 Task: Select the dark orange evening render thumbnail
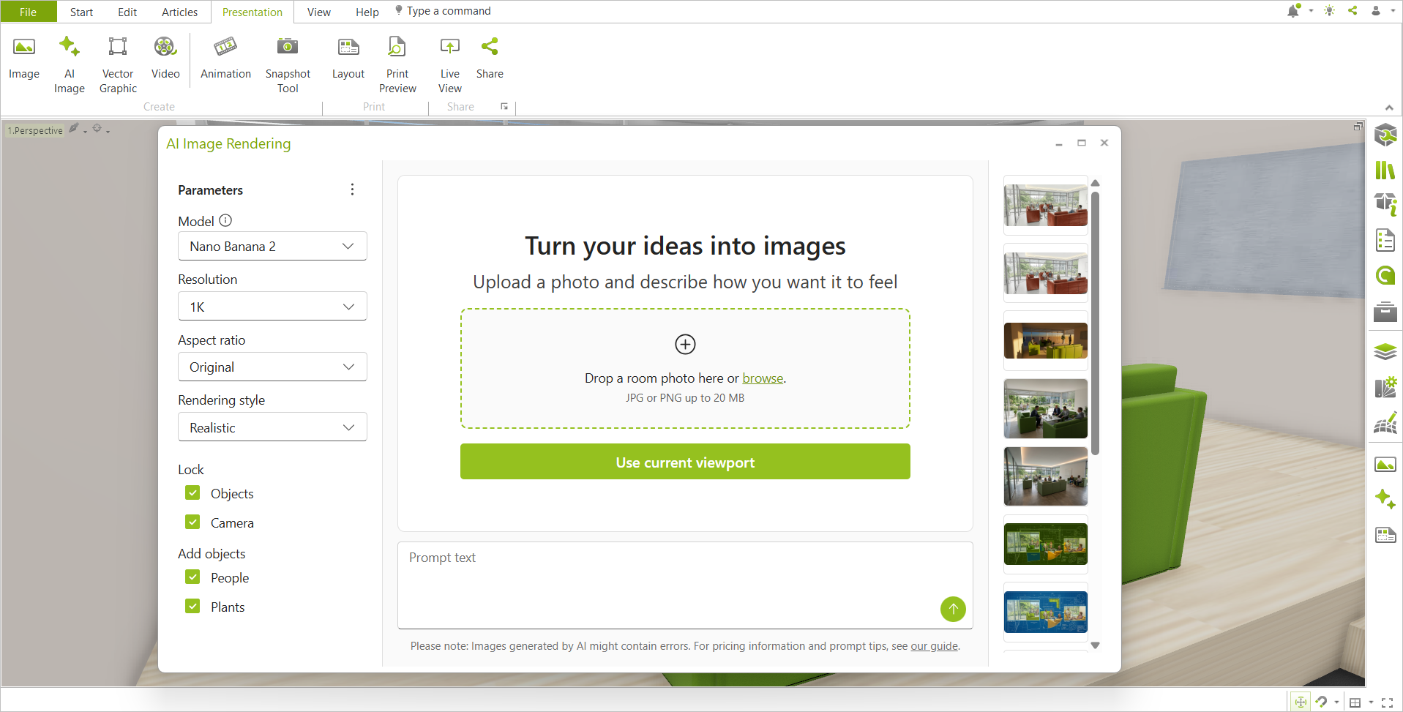coord(1045,341)
